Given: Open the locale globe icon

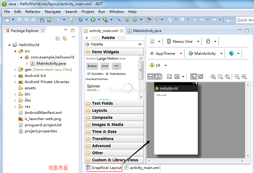Looking at the screenshot, I should pos(231,53).
